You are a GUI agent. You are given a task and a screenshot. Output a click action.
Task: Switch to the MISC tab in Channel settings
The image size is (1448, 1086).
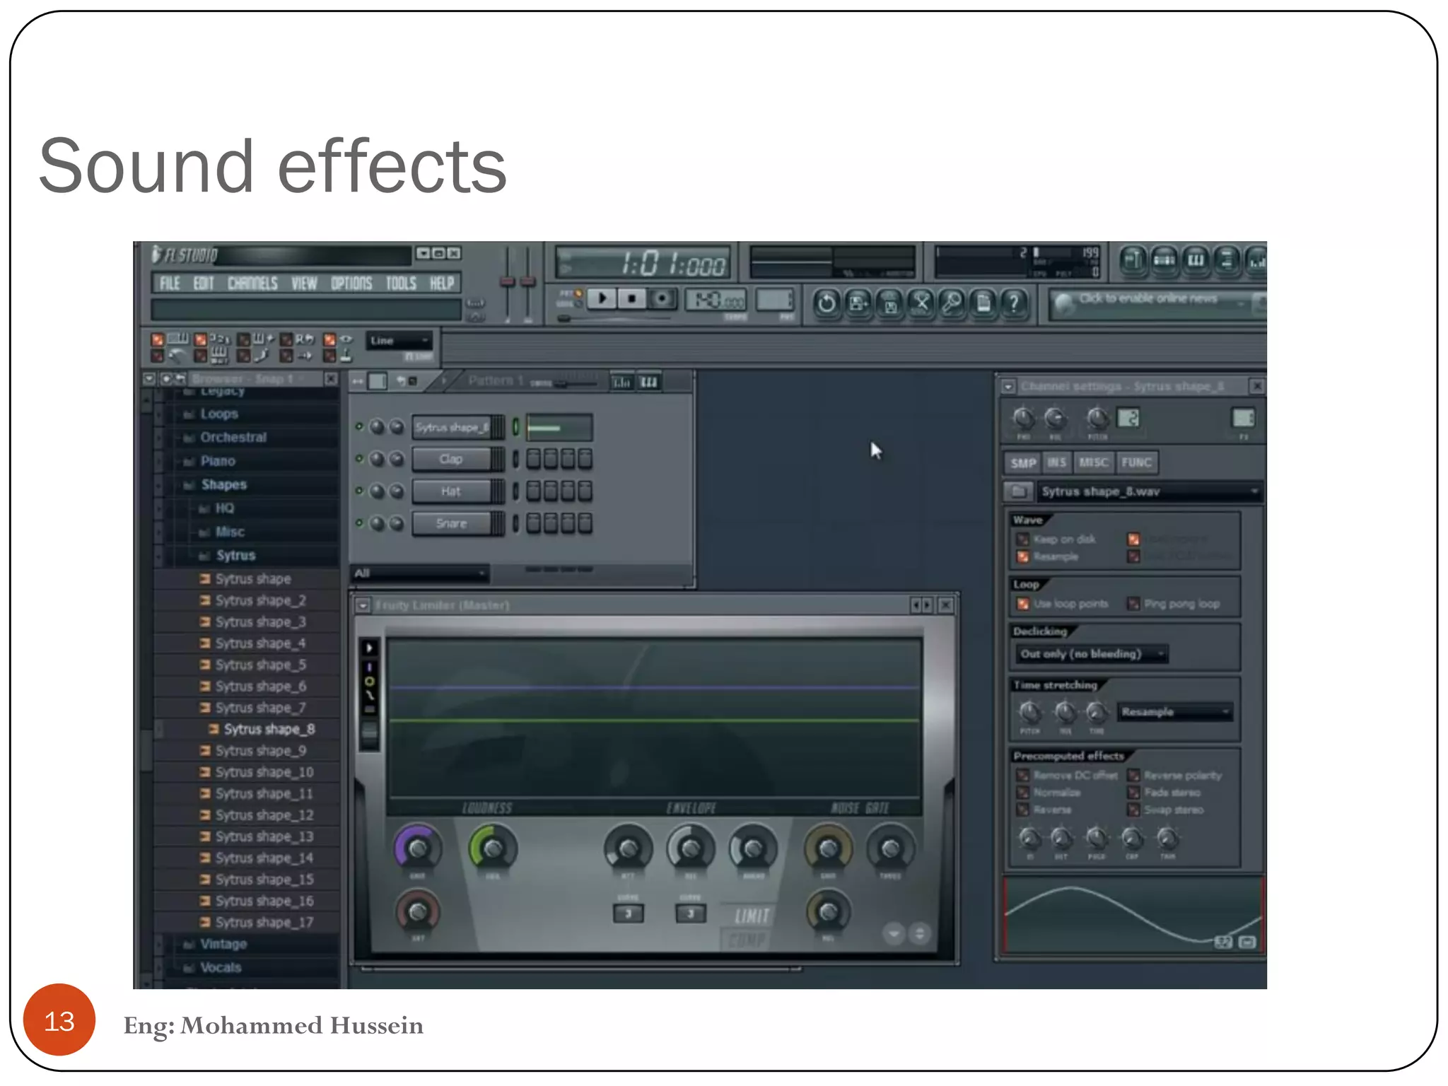tap(1093, 462)
